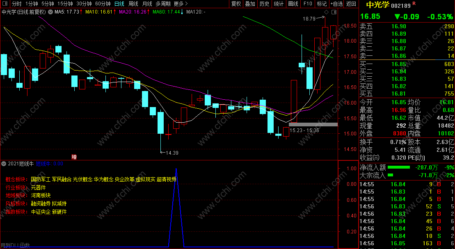Switch to the 周线 weekly period
Screen dimensions: 455x249
133,4
